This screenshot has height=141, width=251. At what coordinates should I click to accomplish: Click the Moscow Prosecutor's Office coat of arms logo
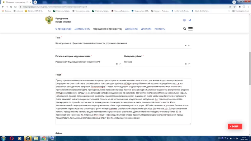click(49, 20)
